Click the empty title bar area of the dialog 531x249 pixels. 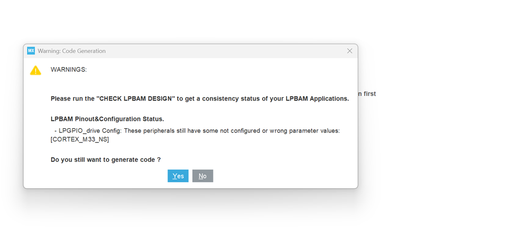pyautogui.click(x=223, y=51)
